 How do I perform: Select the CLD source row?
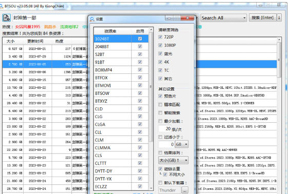click(x=121, y=109)
